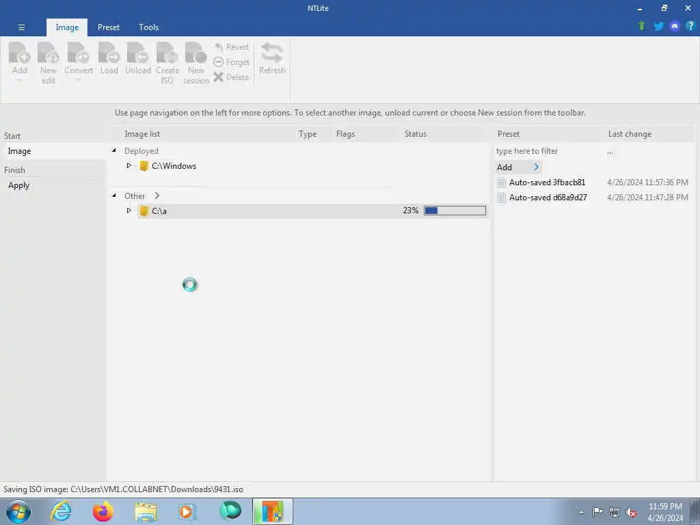Click the Type column header

pyautogui.click(x=308, y=134)
